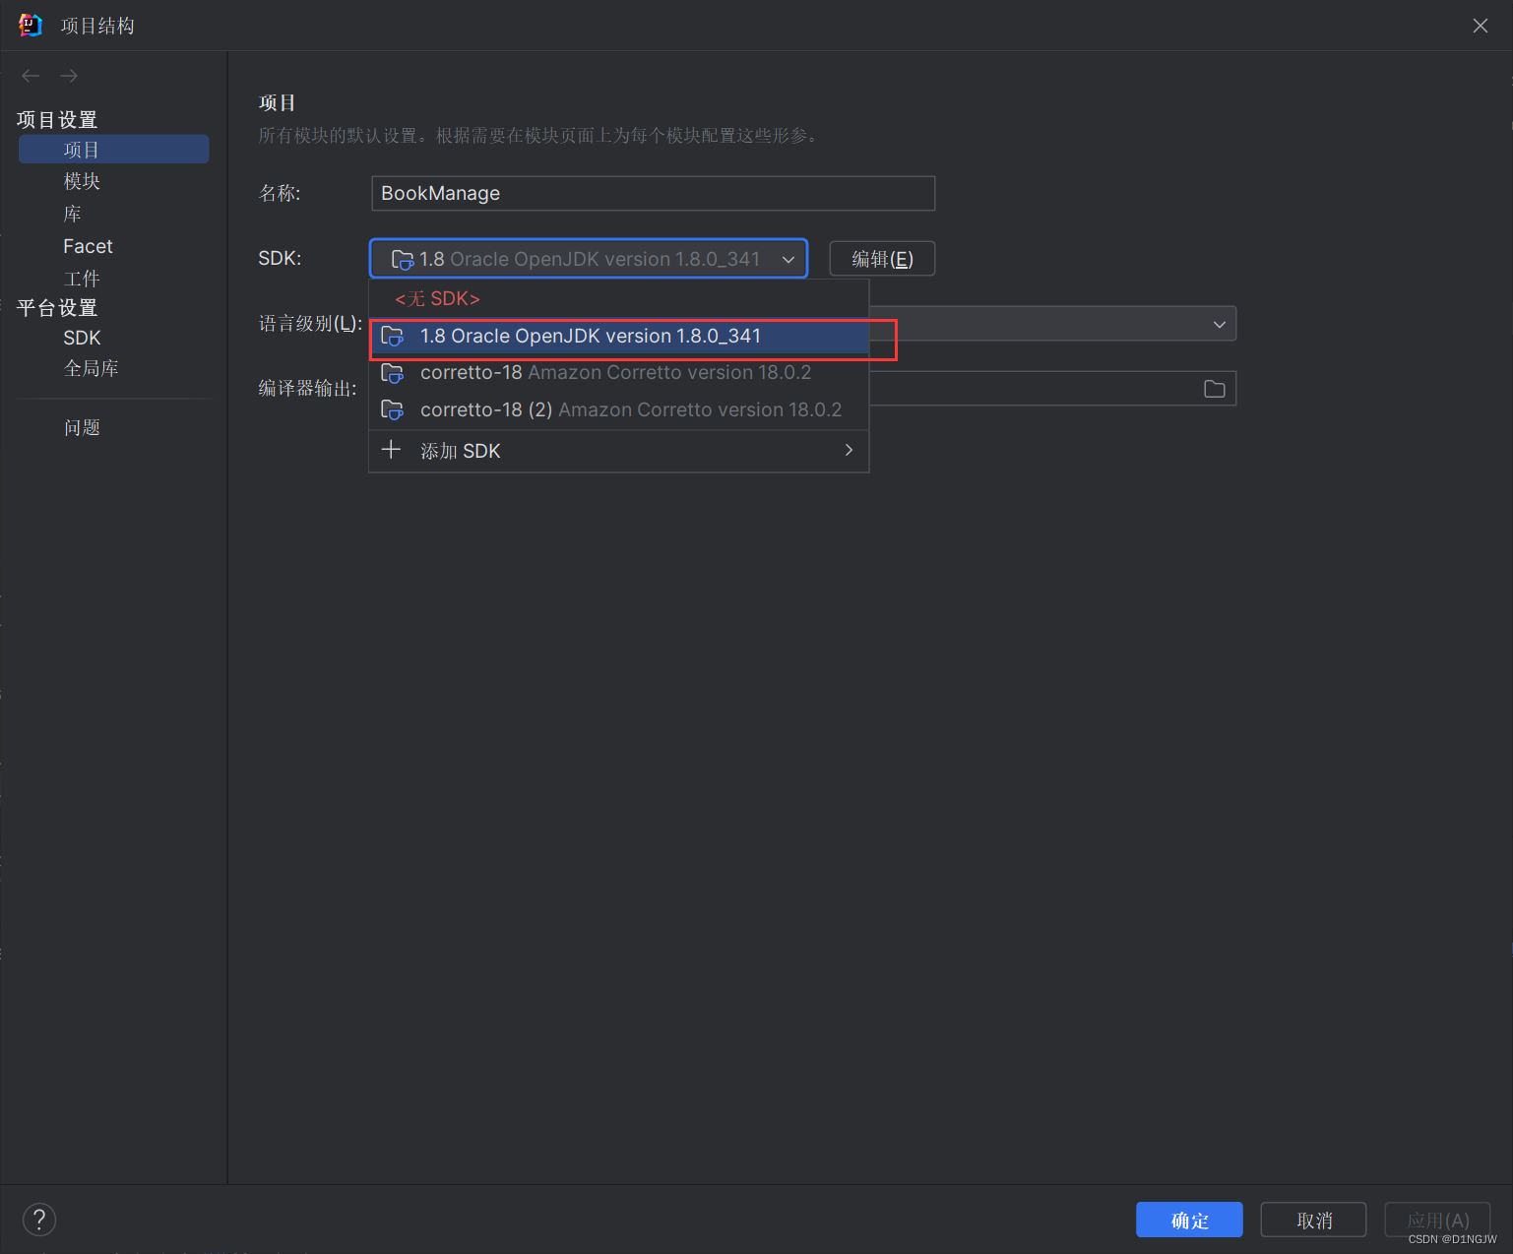Select SDK under 平台设置
Viewport: 1513px width, 1254px height.
coord(82,338)
